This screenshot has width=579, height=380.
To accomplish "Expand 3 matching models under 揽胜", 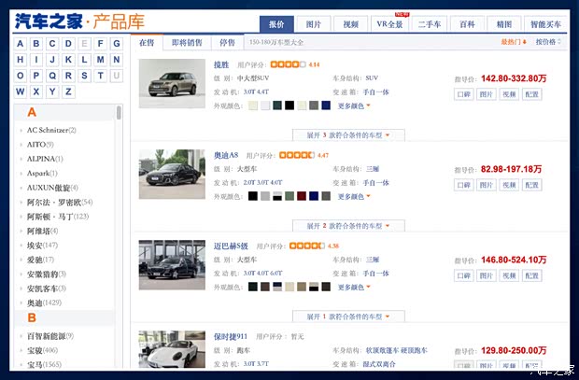I will tap(348, 135).
